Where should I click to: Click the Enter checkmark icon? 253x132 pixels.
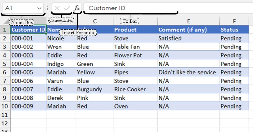click(x=67, y=8)
